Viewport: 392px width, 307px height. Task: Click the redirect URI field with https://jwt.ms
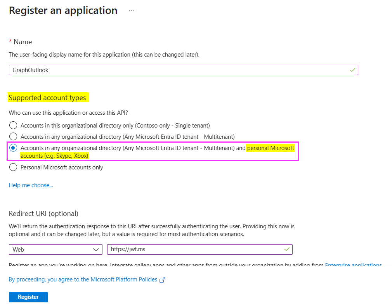(200, 249)
